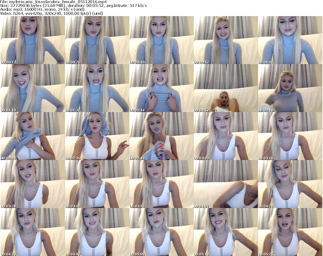Open the frame at 00:02:10
323x256 pixels.
click(x=290, y=88)
